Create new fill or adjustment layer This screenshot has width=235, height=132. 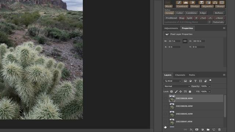[x=202, y=129]
